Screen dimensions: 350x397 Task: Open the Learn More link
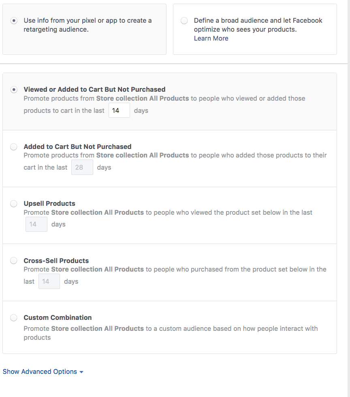click(211, 38)
